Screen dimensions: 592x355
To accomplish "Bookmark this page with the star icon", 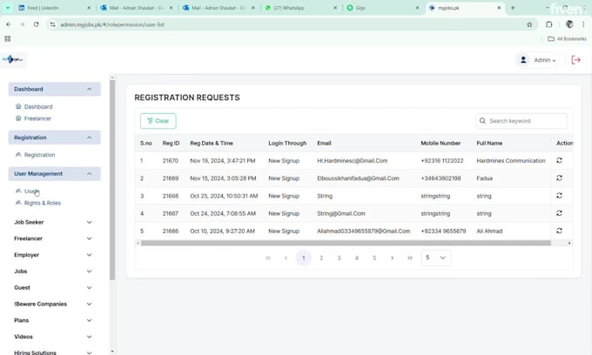I will (x=529, y=24).
